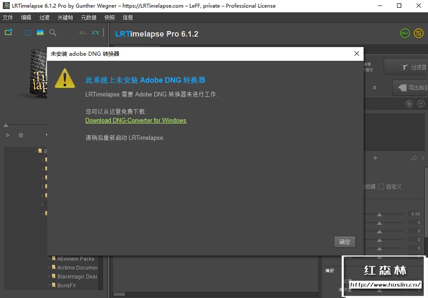
Task: Click the circled download arrow icon
Action: (421, 103)
